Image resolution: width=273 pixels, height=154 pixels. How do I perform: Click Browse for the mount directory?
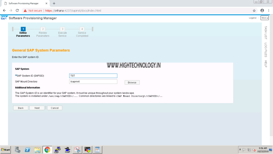(x=132, y=82)
